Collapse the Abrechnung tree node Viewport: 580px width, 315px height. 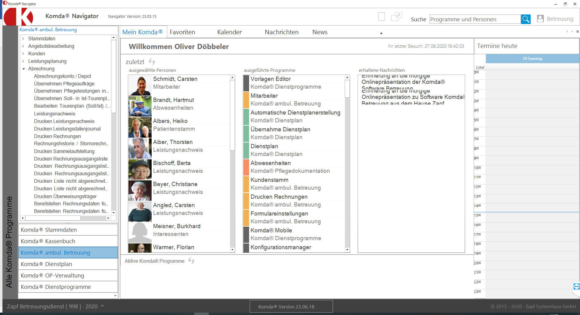click(x=23, y=69)
